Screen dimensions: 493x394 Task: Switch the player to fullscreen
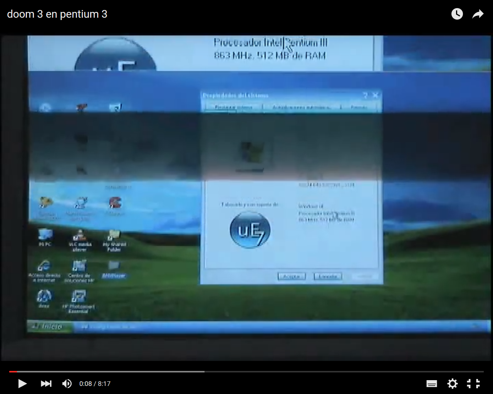473,384
